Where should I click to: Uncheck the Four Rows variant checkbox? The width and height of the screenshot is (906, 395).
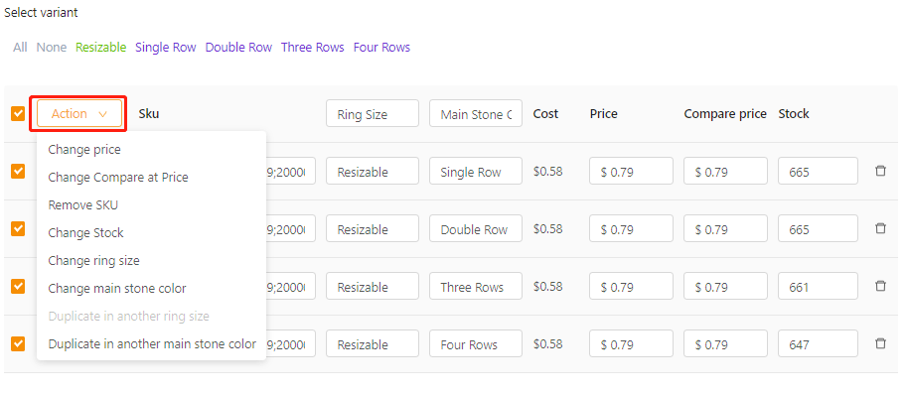pos(18,344)
